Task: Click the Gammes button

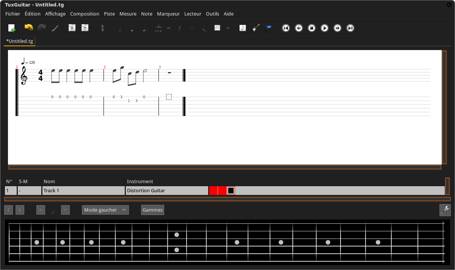Action: click(x=152, y=210)
